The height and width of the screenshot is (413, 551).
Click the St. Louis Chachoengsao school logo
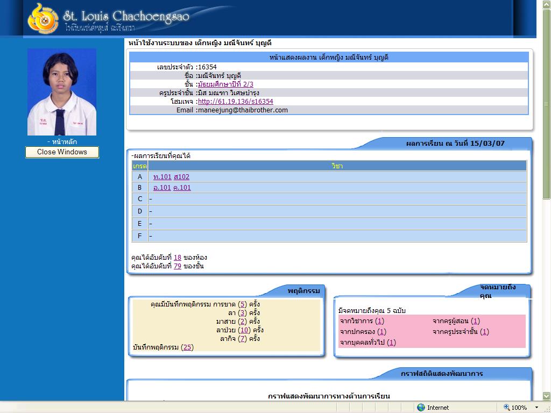coord(43,18)
